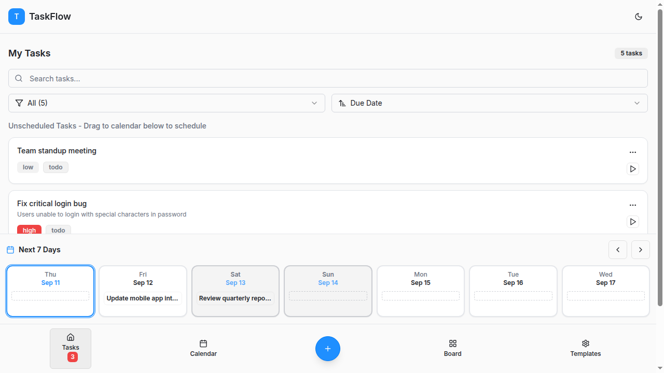Image resolution: width=664 pixels, height=373 pixels.
Task: Expand the All (5) filter dropdown
Action: (x=167, y=103)
